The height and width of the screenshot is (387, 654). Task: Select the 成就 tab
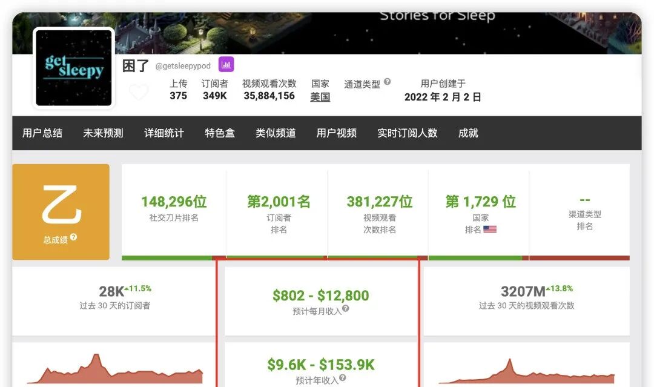pos(467,133)
